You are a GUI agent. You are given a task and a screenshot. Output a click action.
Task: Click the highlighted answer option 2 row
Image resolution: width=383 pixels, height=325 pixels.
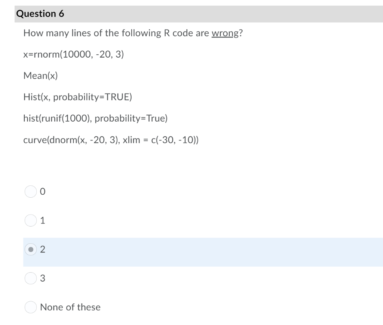coord(150,249)
